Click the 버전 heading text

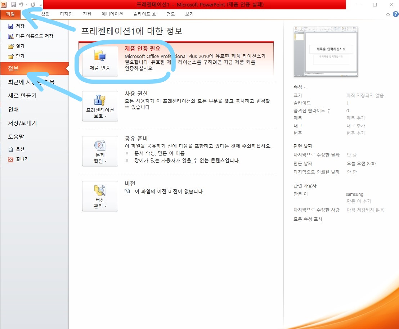[130, 184]
